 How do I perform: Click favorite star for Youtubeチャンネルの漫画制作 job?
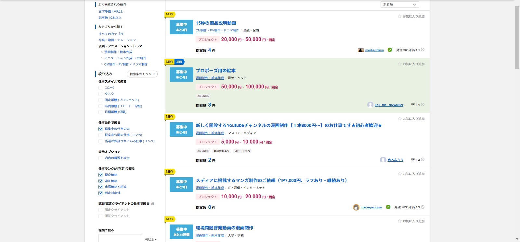pyautogui.click(x=400, y=119)
